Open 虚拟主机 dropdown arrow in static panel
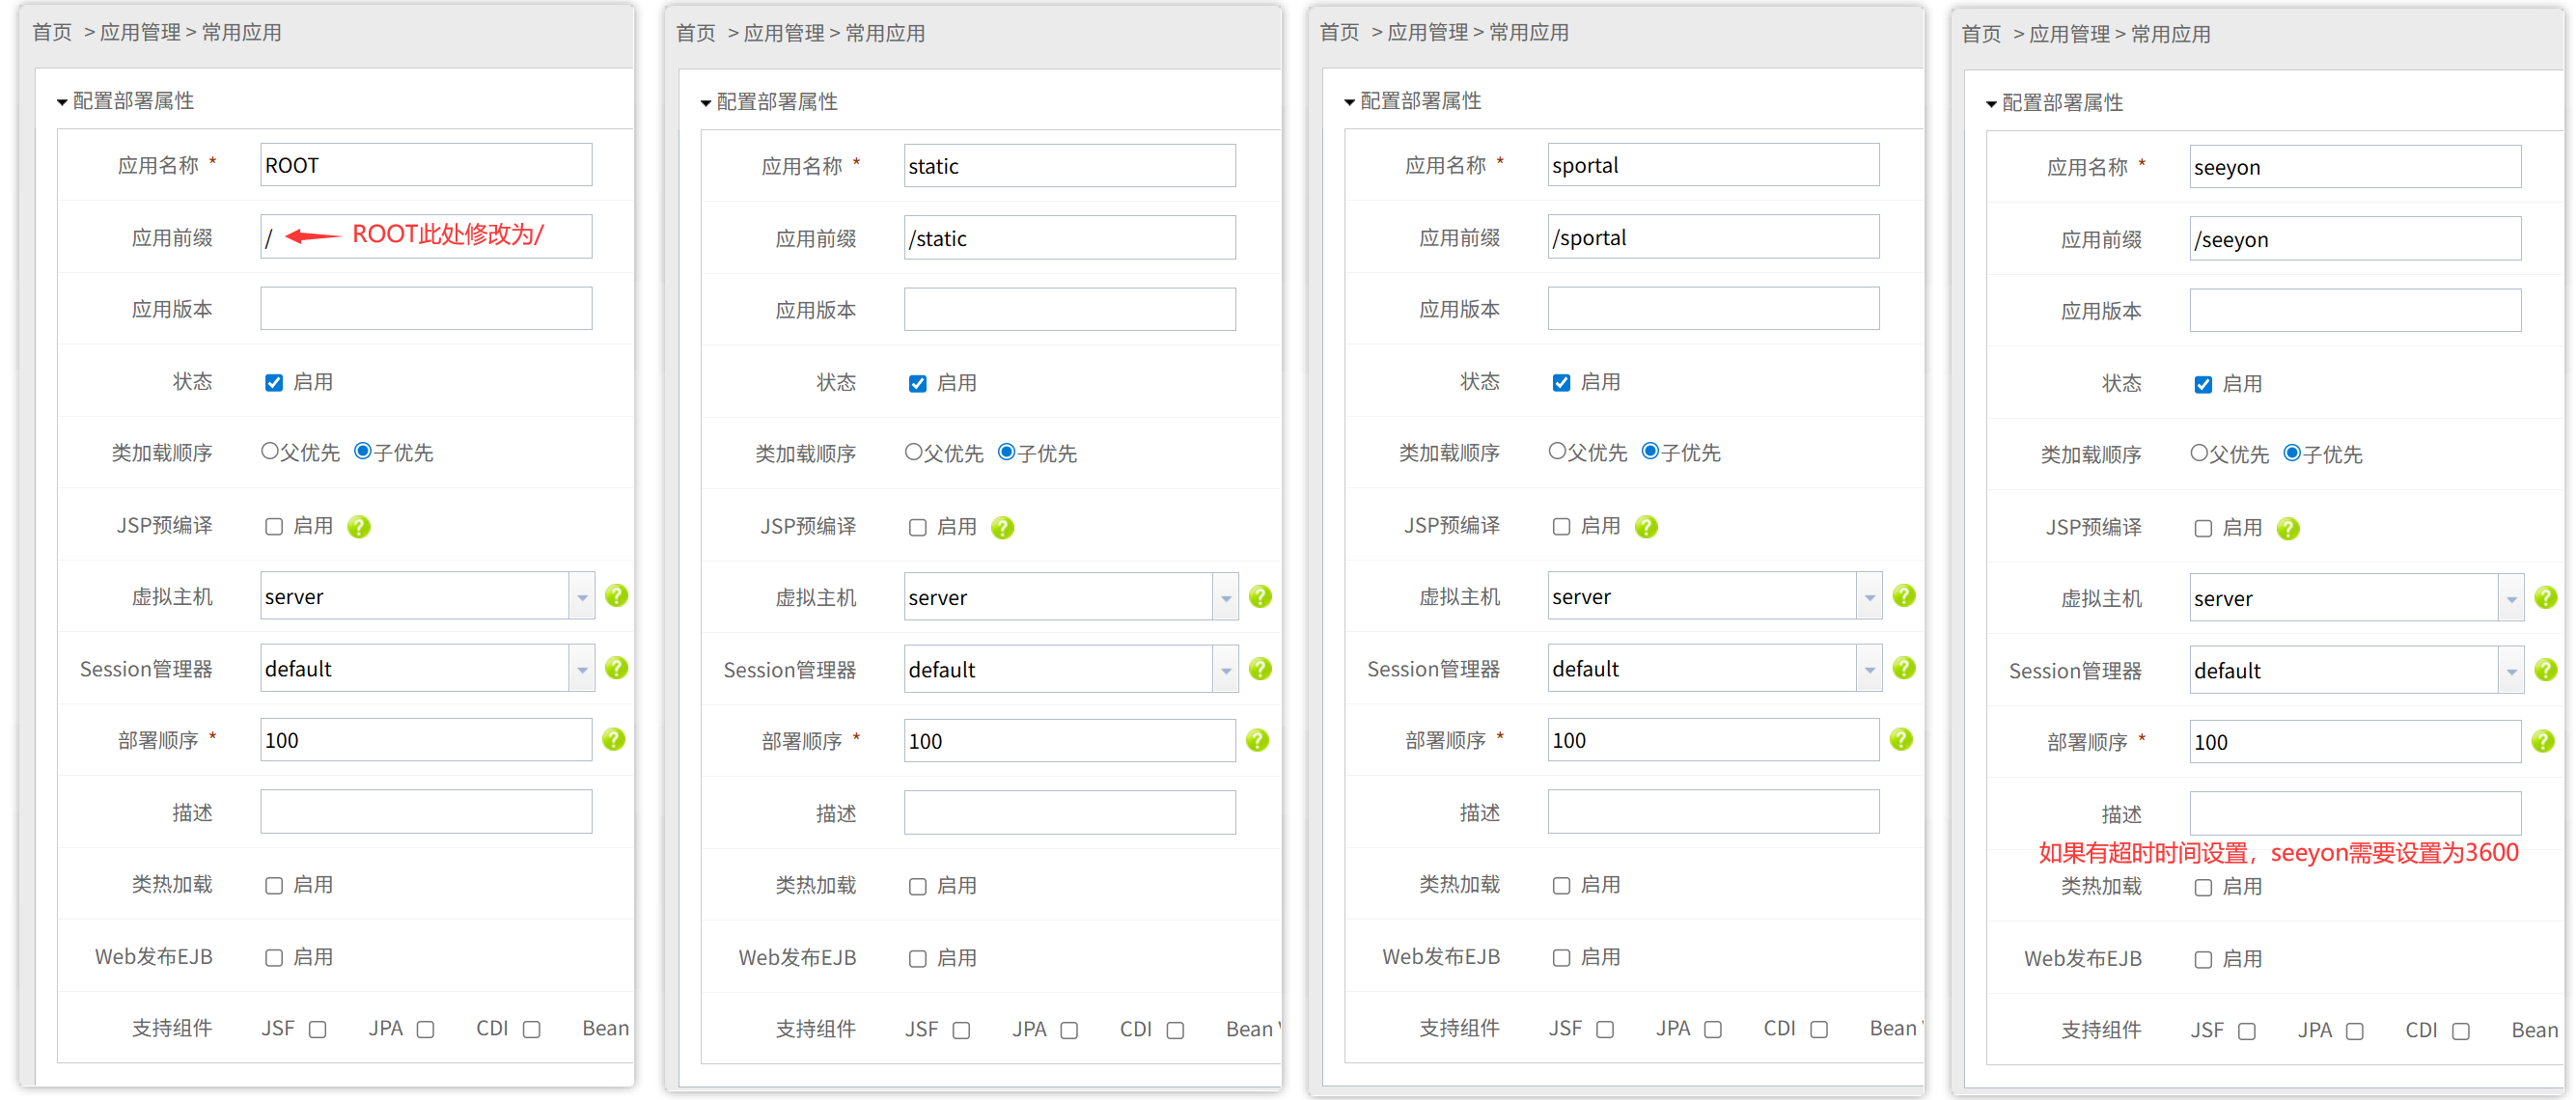This screenshot has width=2576, height=1100. (1226, 598)
